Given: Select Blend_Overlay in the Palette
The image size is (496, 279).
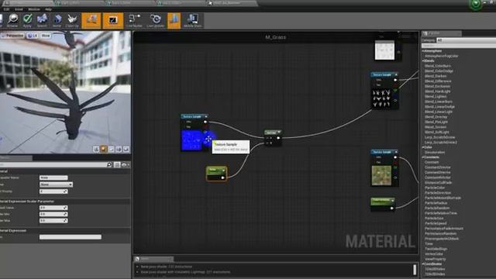Looking at the screenshot, I should pyautogui.click(x=436, y=117).
